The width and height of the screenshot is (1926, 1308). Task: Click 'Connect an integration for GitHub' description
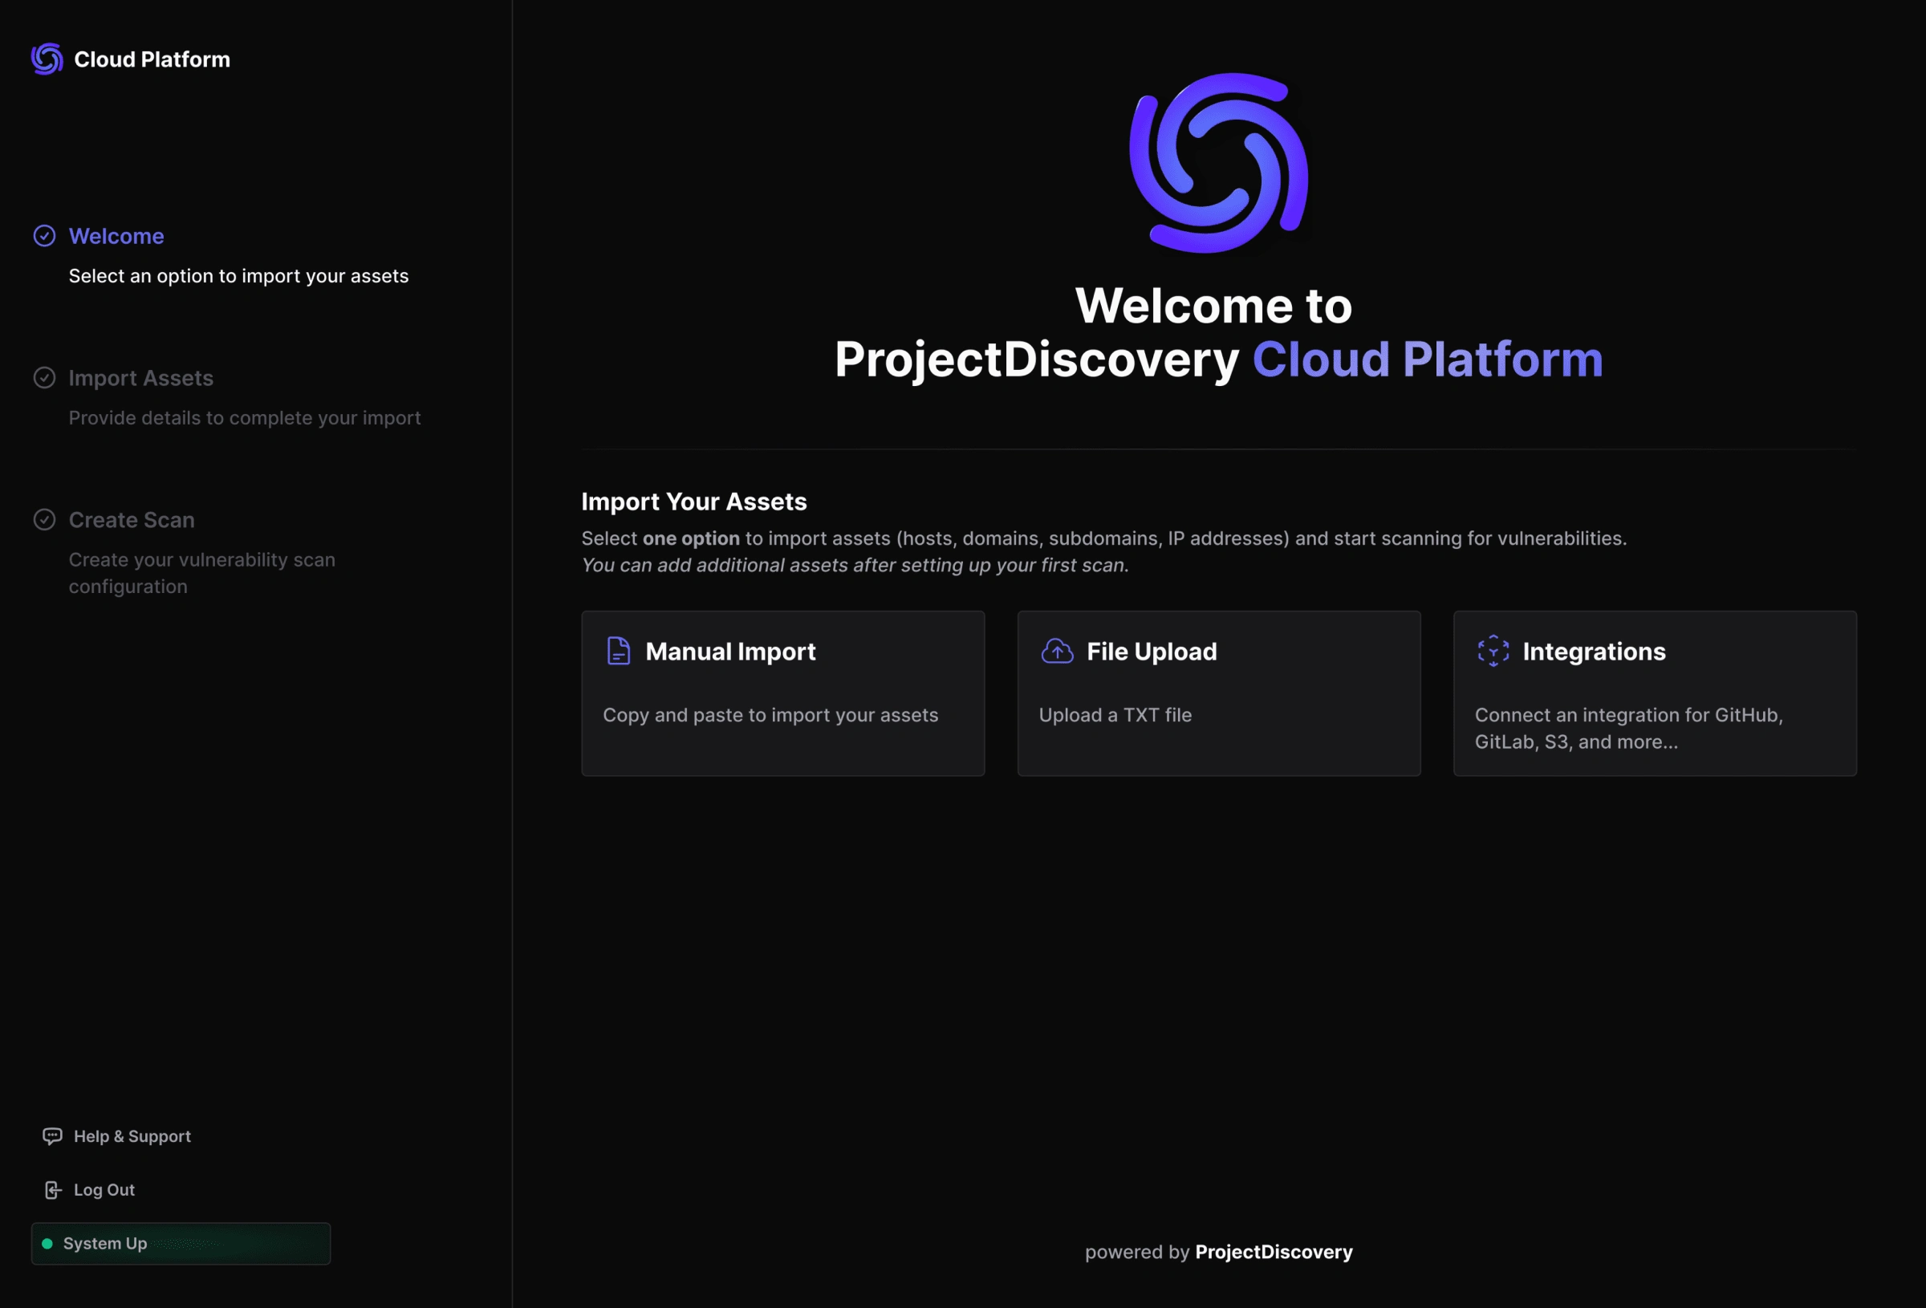pos(1629,729)
